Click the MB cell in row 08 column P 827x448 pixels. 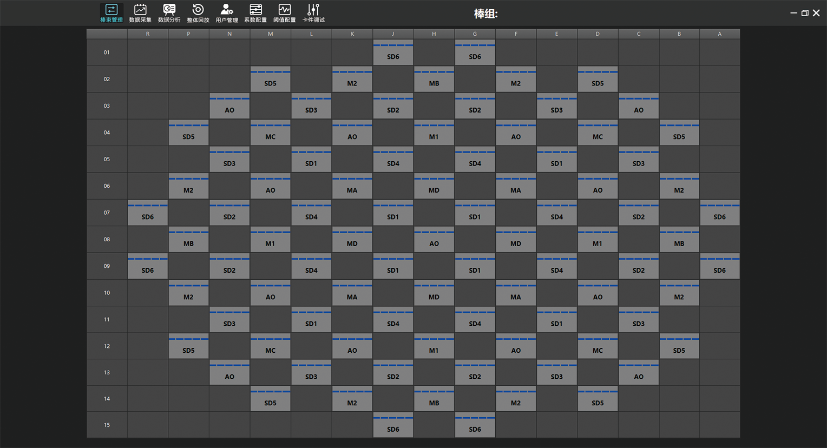188,239
